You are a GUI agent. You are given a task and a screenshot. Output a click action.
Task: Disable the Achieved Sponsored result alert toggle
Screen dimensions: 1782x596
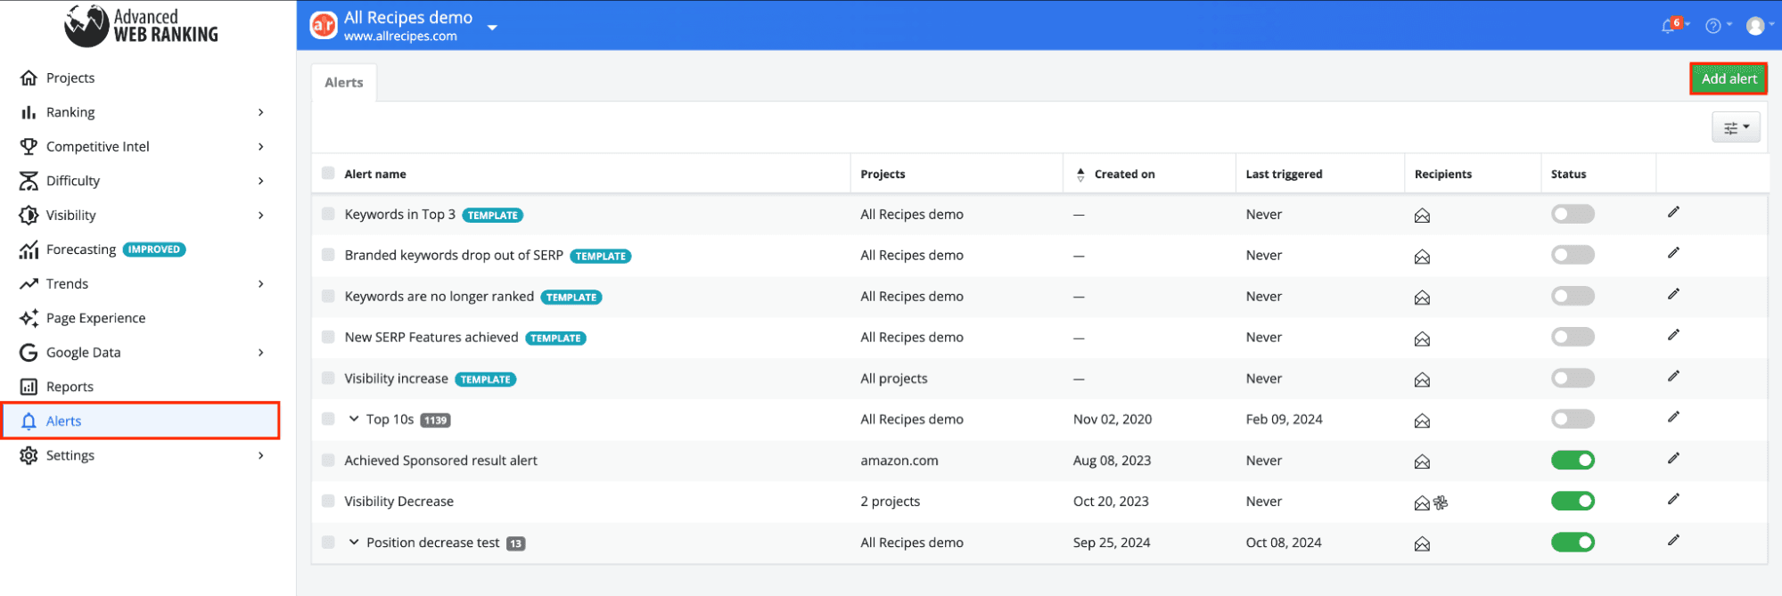tap(1573, 460)
